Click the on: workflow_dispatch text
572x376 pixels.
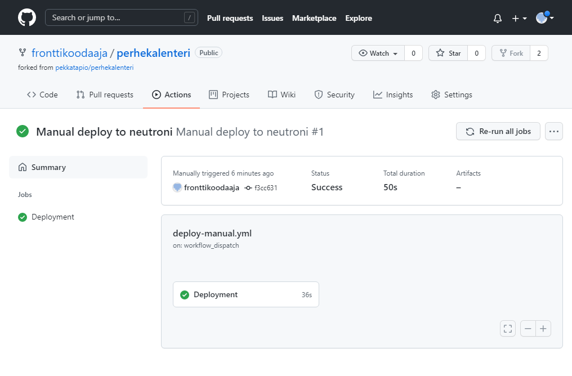click(206, 245)
